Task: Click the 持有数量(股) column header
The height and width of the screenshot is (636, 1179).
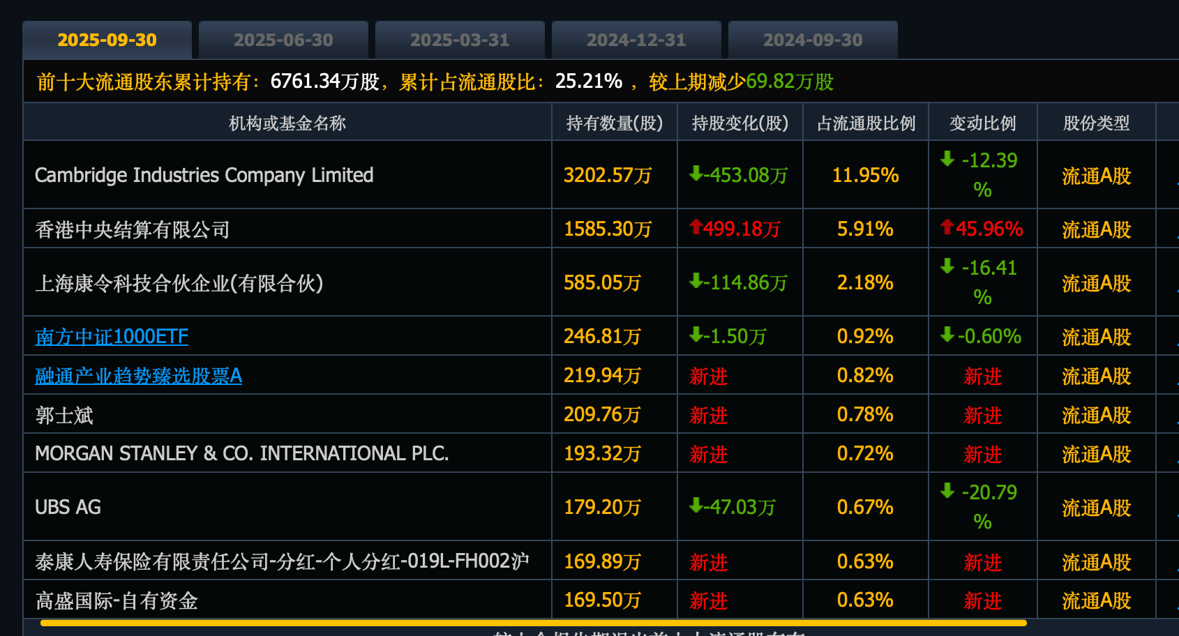Action: coord(615,123)
